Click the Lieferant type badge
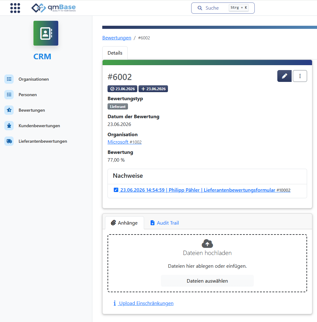 click(118, 107)
